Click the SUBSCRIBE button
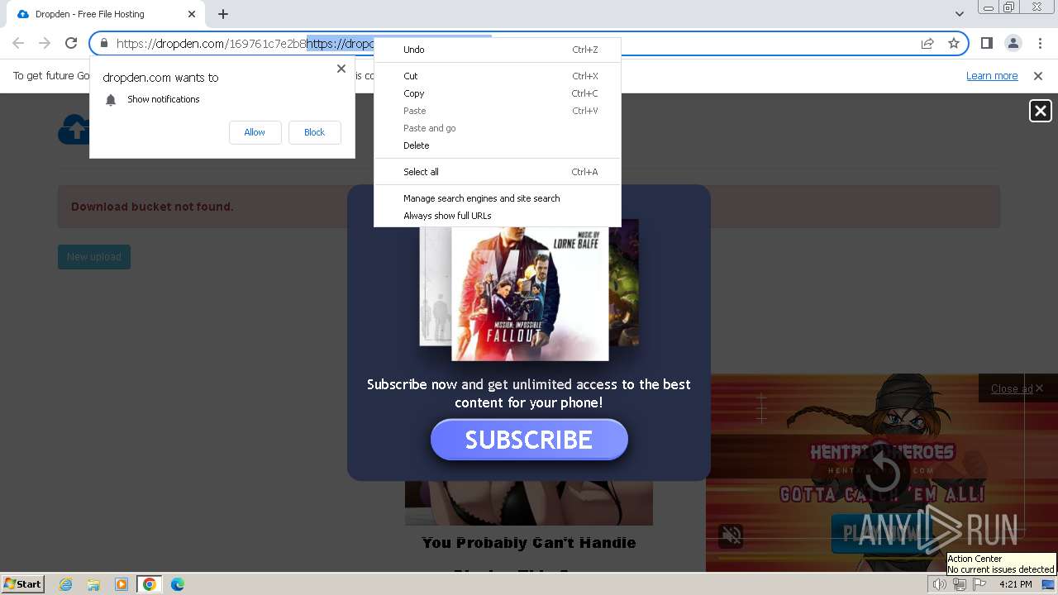1058x595 pixels. (529, 440)
